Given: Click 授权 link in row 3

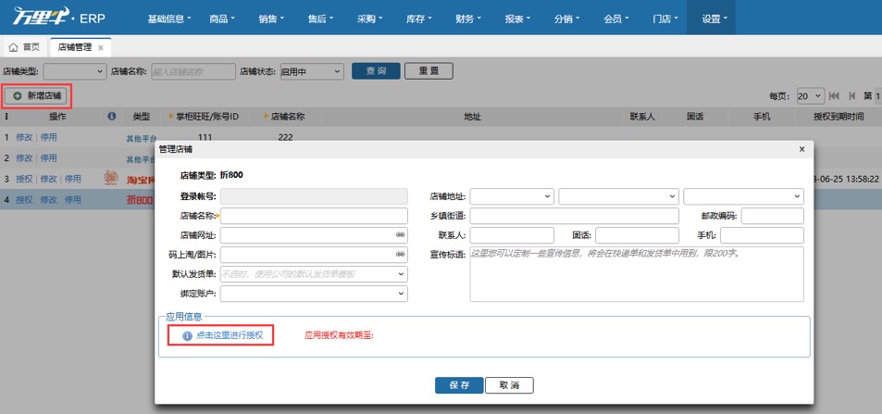Looking at the screenshot, I should tap(24, 179).
